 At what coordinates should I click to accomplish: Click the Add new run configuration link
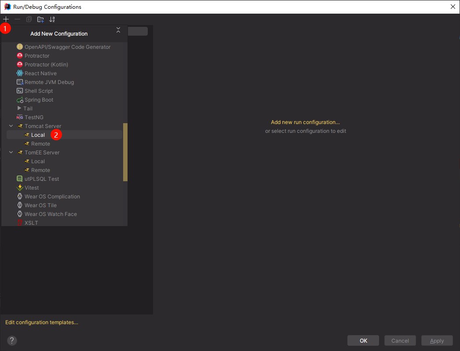(305, 122)
